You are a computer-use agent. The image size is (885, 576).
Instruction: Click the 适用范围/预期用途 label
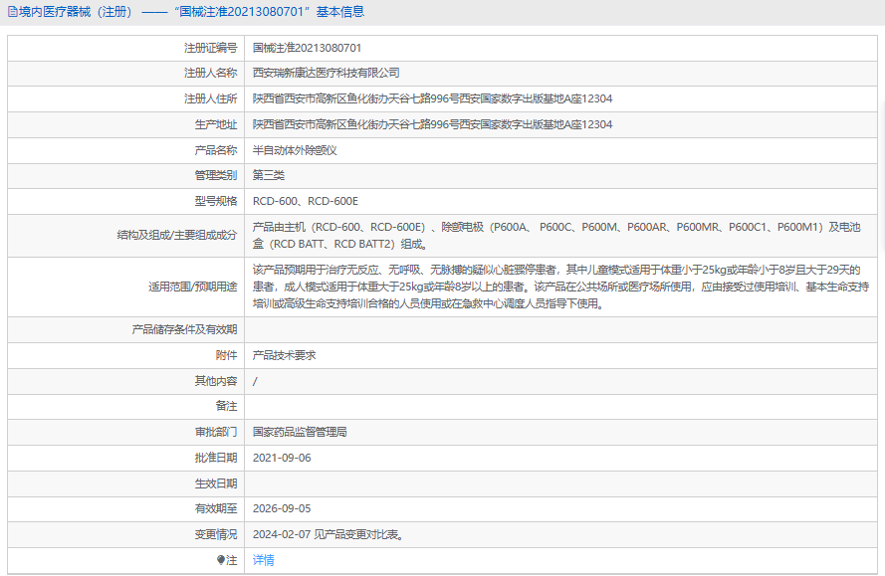point(193,287)
